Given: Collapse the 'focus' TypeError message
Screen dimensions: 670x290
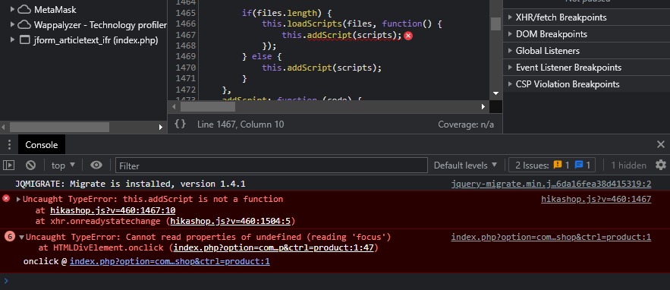Looking at the screenshot, I should [21, 237].
